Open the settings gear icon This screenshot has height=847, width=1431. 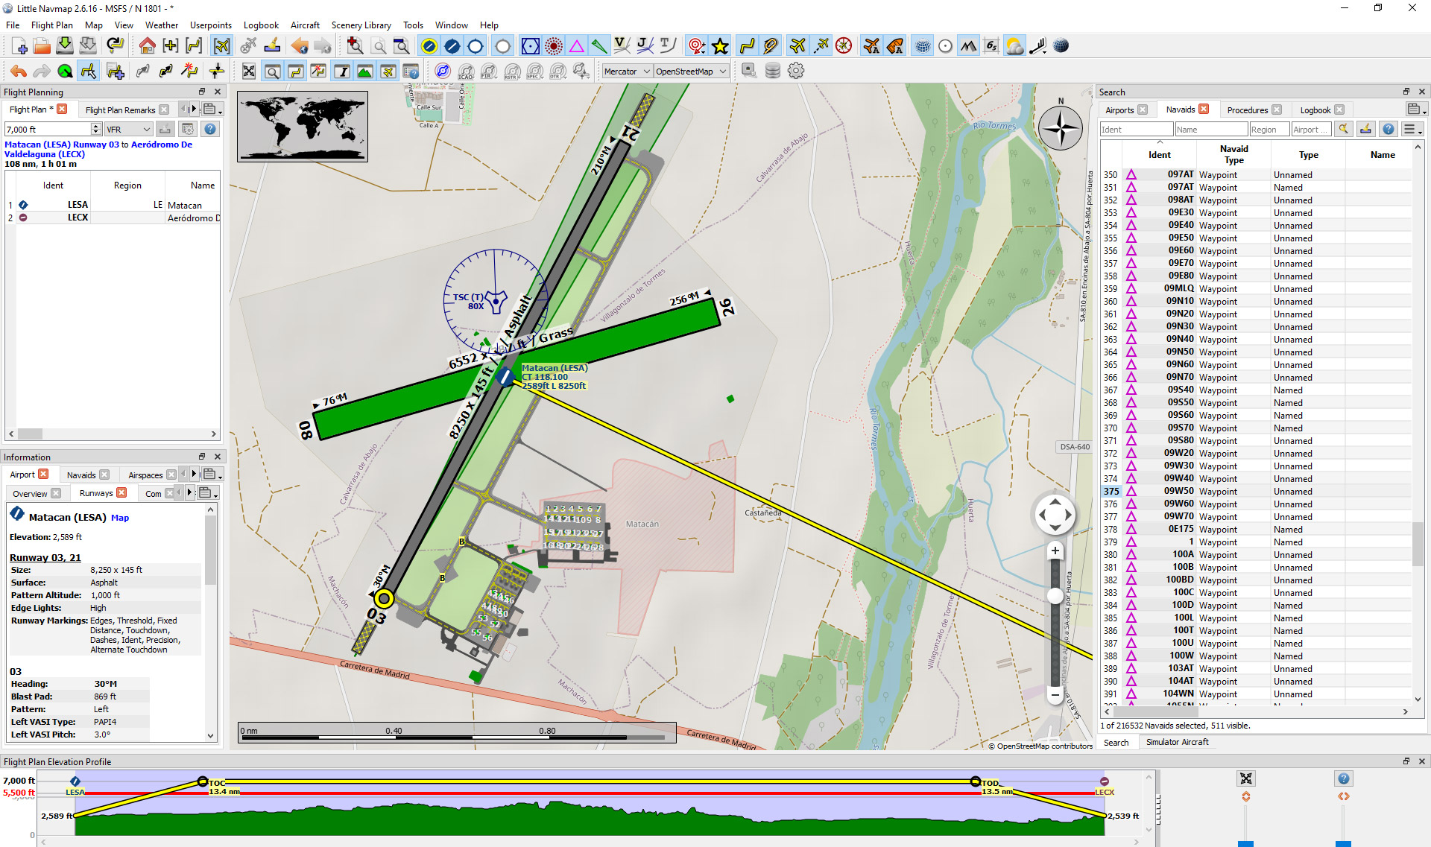point(796,72)
